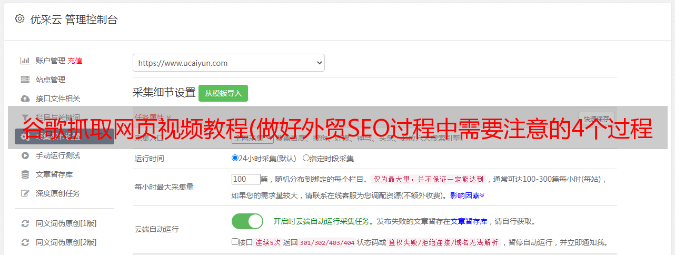Click the 连续5次 highlighted text

[267, 243]
